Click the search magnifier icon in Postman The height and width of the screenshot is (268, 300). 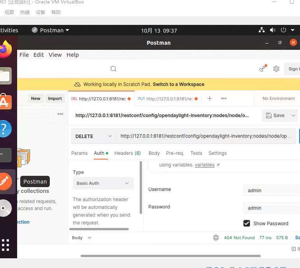click(x=114, y=69)
